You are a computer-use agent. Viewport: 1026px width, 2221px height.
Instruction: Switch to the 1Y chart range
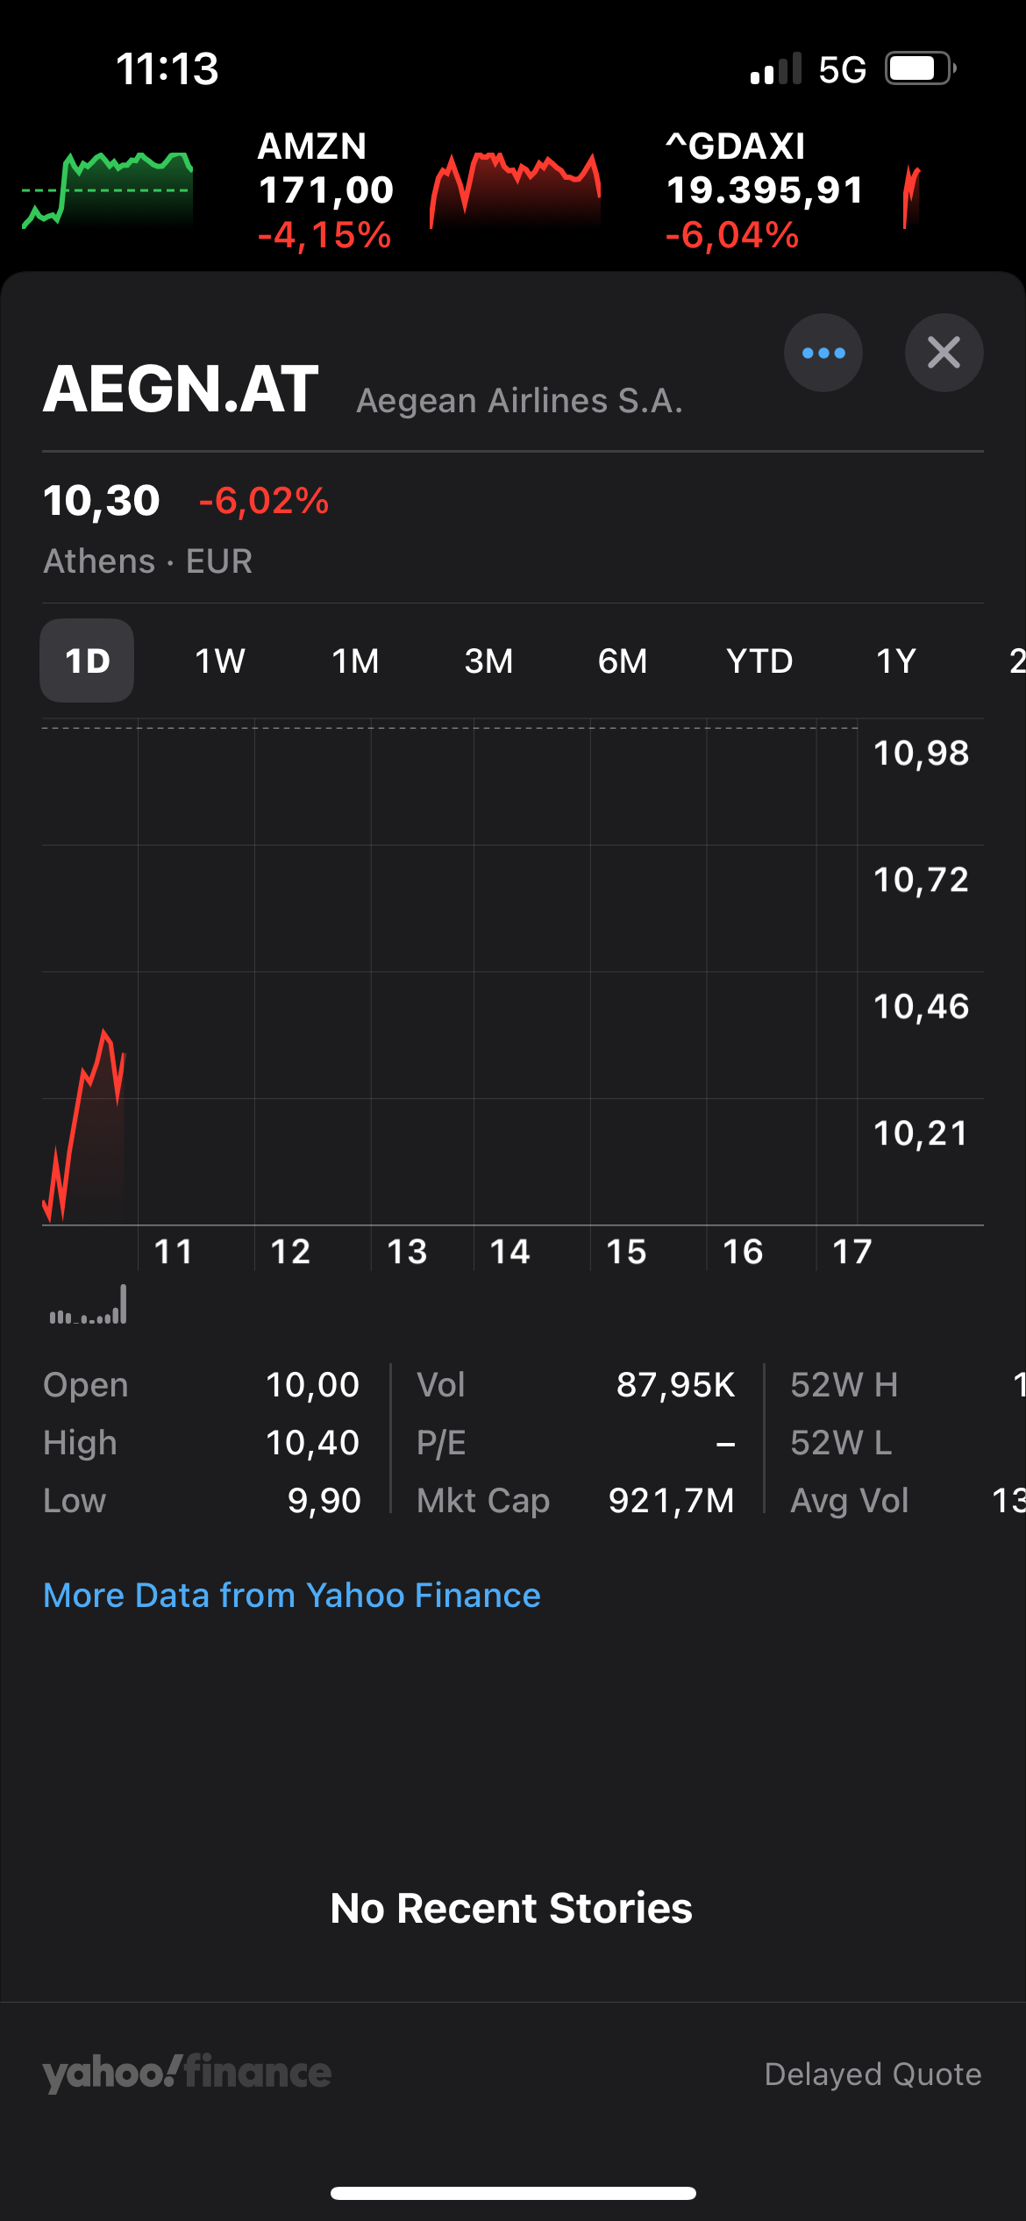(896, 661)
